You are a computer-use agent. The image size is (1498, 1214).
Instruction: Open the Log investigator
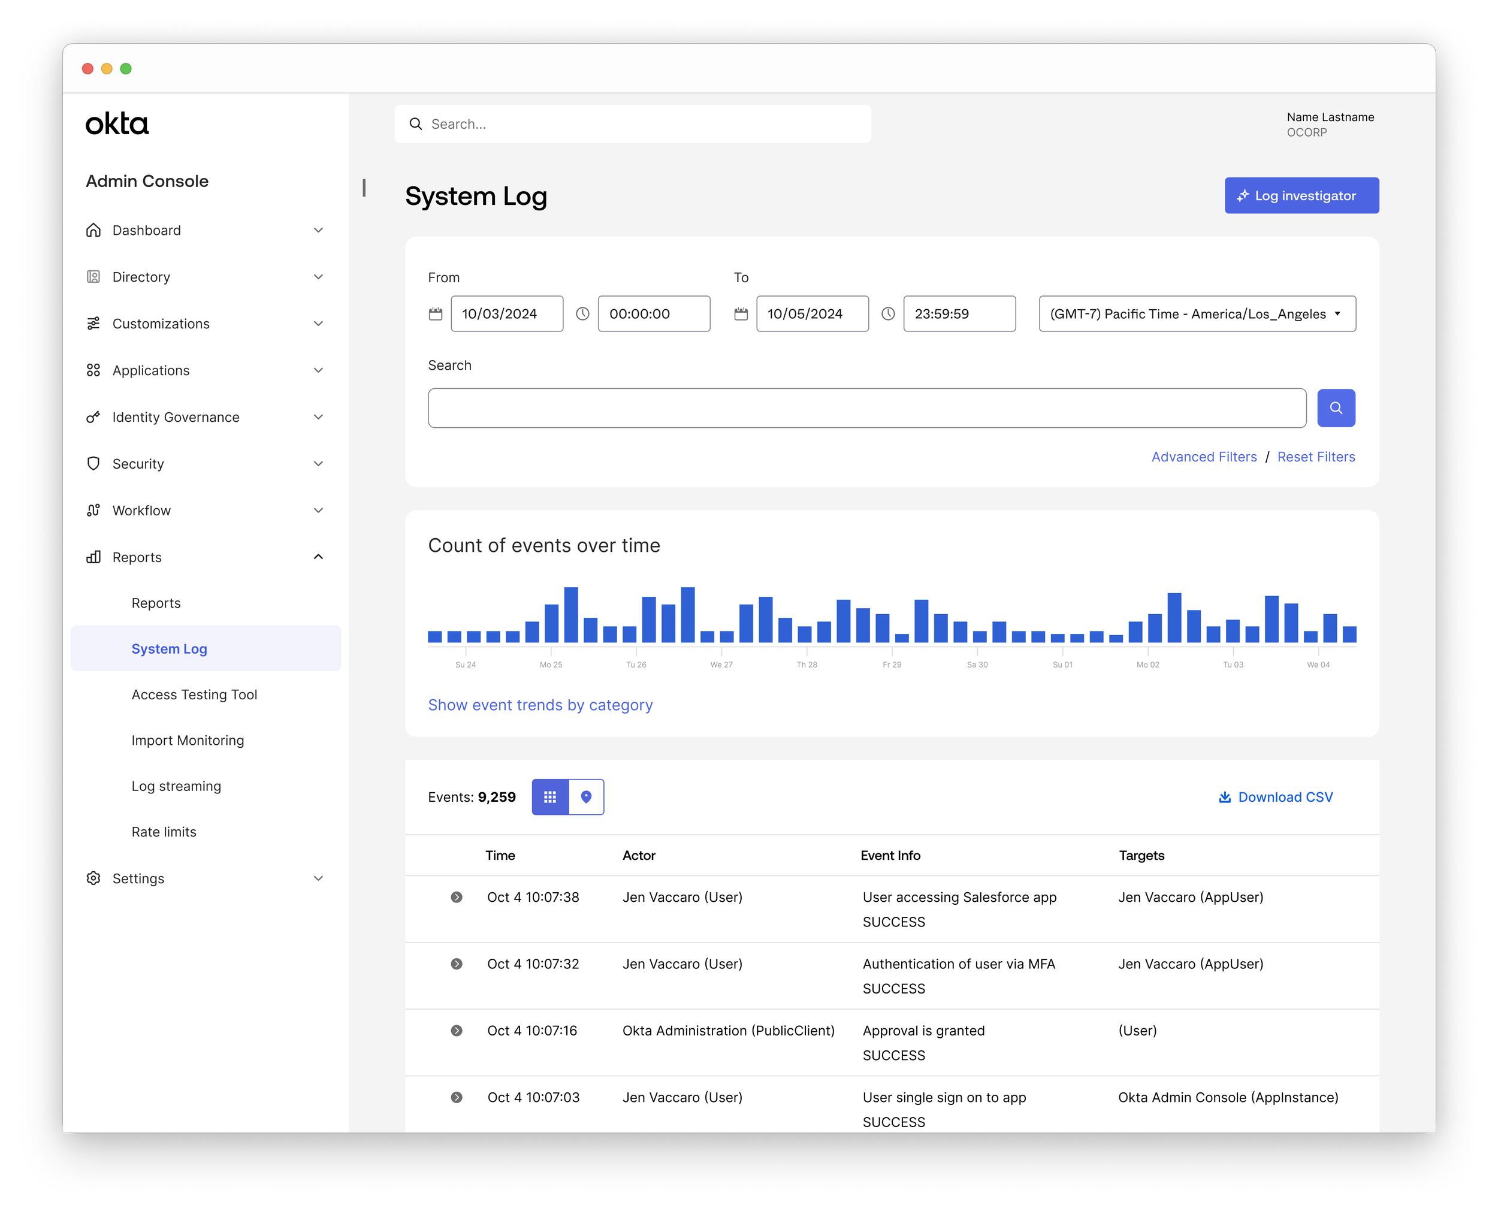coord(1301,196)
